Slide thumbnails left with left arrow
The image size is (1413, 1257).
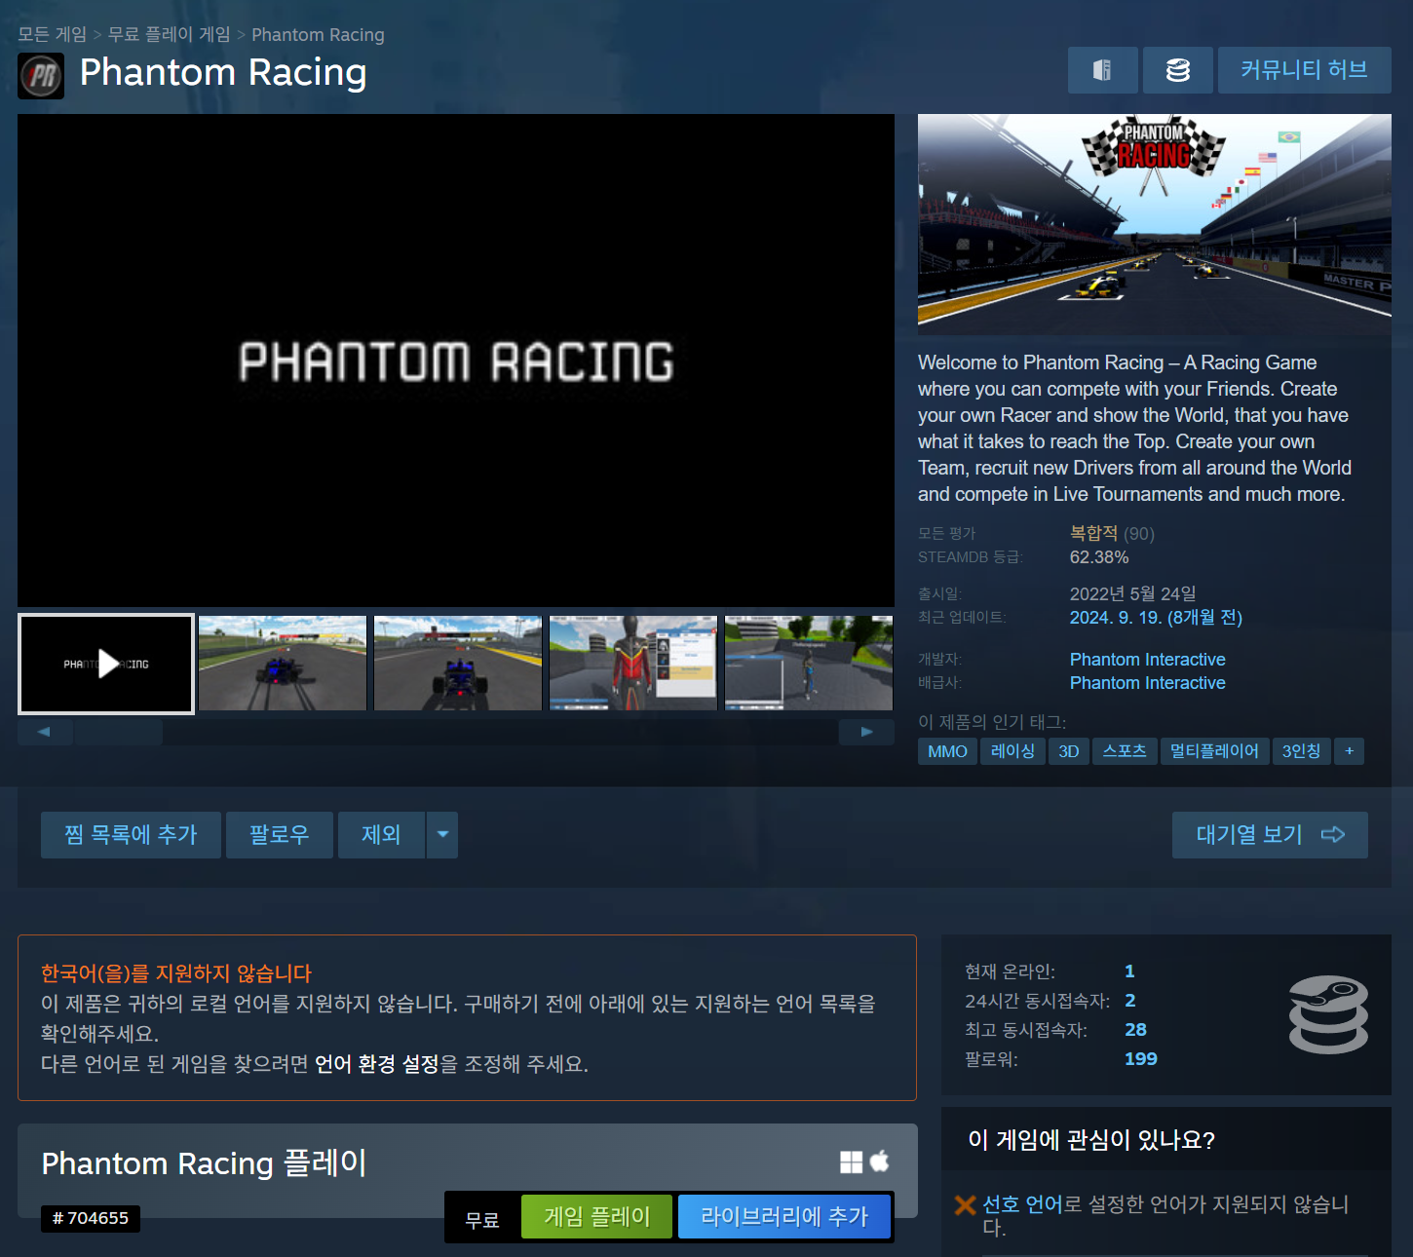click(44, 732)
